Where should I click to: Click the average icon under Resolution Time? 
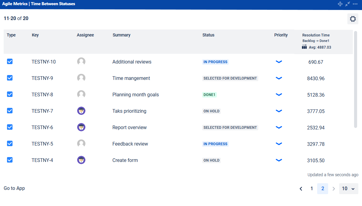pos(304,47)
